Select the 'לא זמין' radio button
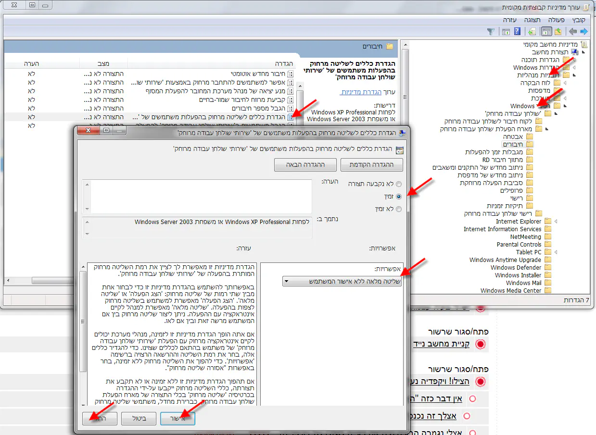 398,209
